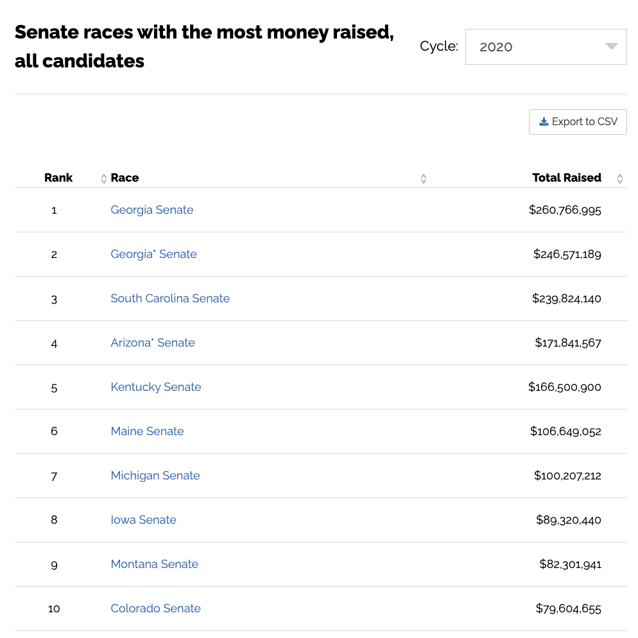638x638 pixels.
Task: Open the Kentucky Senate link
Action: click(x=156, y=387)
